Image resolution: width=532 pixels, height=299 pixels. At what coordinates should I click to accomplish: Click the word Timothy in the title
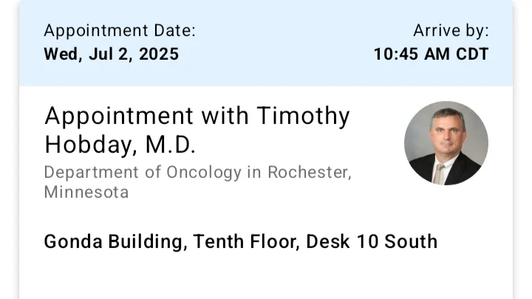(303, 117)
